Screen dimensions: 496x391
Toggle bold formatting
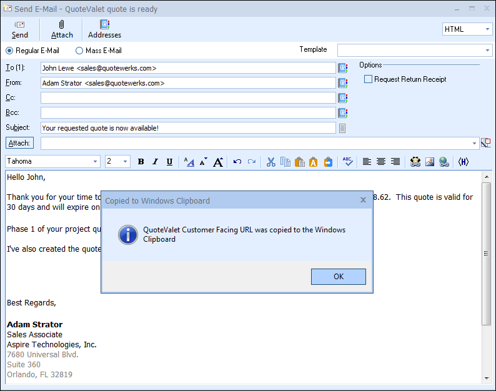(x=141, y=162)
